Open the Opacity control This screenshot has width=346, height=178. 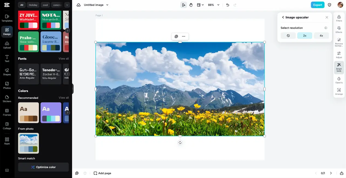click(x=339, y=80)
